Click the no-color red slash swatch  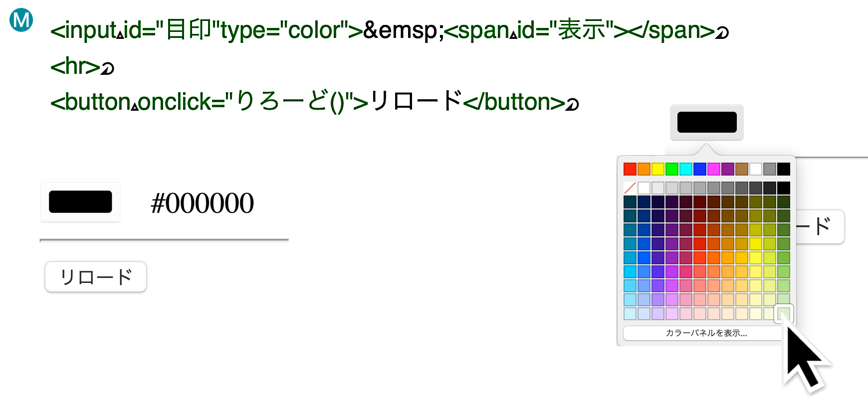[630, 188]
